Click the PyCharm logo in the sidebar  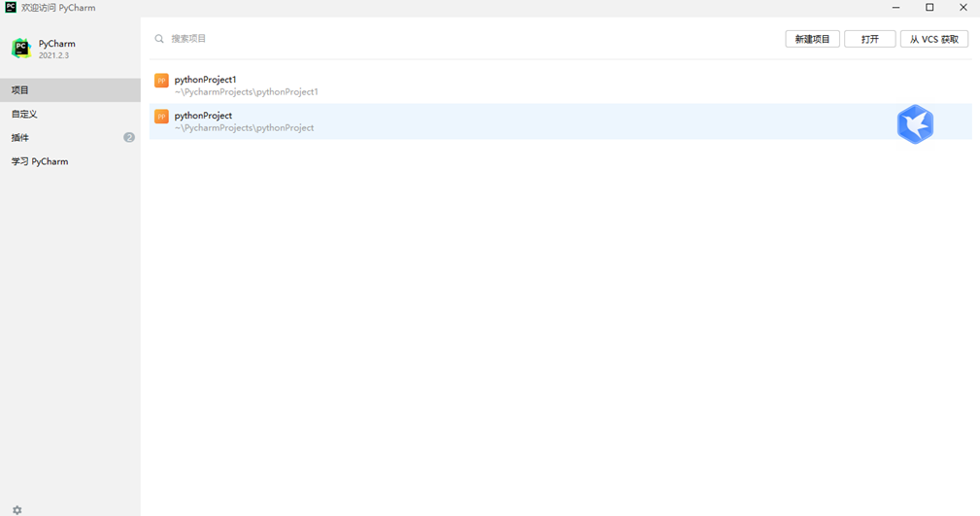21,49
